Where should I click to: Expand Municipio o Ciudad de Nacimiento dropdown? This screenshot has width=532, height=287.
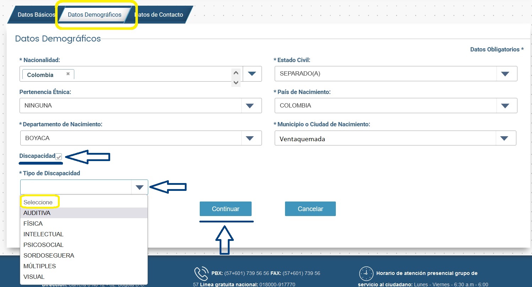(504, 138)
